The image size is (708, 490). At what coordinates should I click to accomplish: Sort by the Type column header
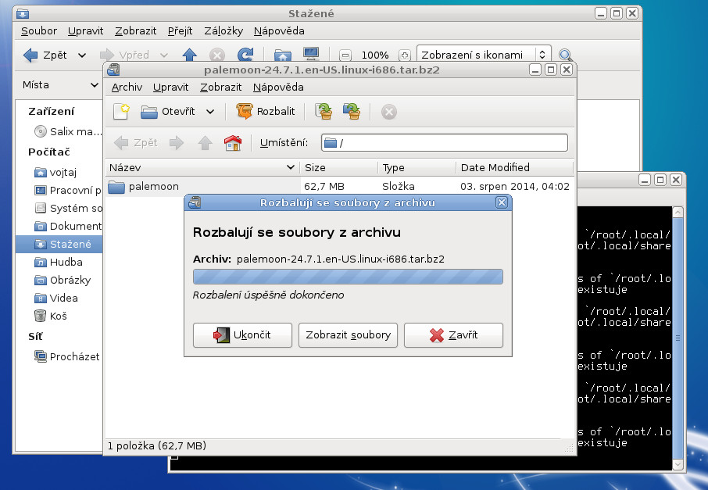[417, 167]
